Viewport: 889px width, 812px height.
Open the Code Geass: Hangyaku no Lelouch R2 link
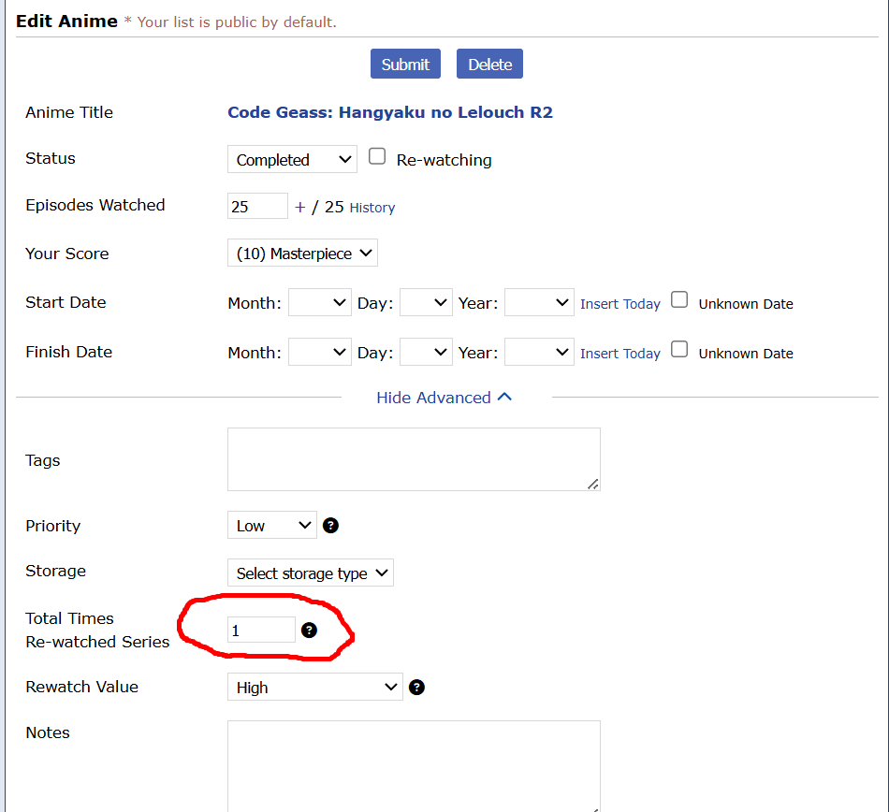[390, 112]
